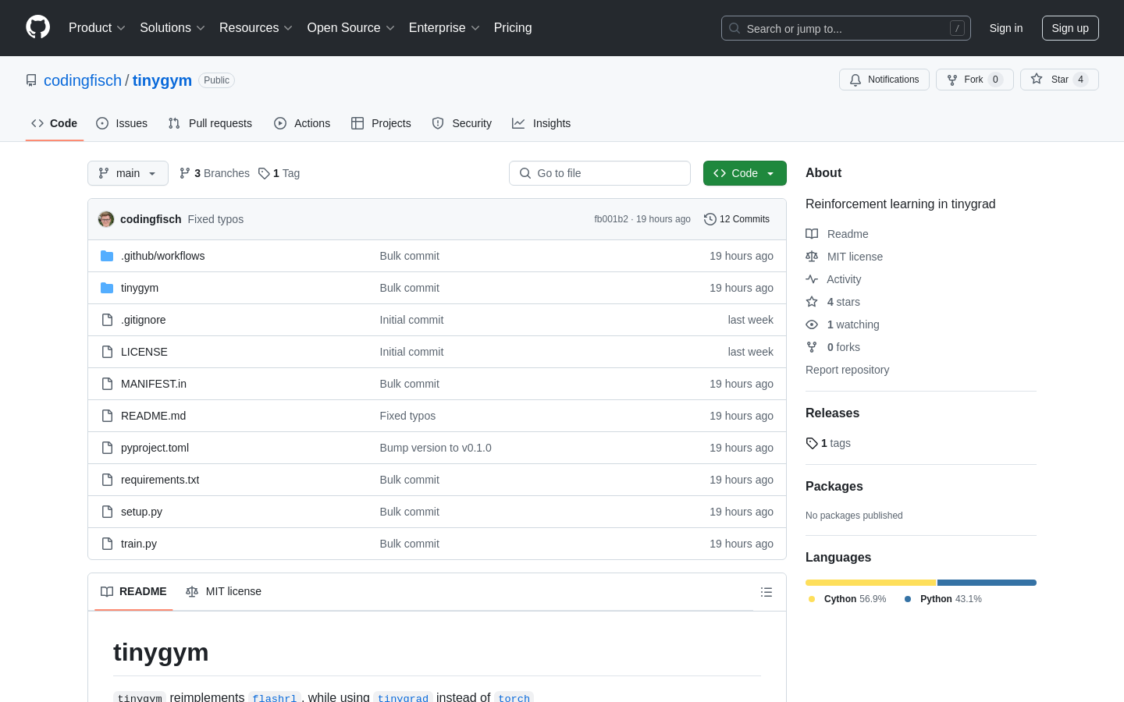The width and height of the screenshot is (1124, 702).
Task: Expand the Solutions menu
Action: pyautogui.click(x=173, y=27)
